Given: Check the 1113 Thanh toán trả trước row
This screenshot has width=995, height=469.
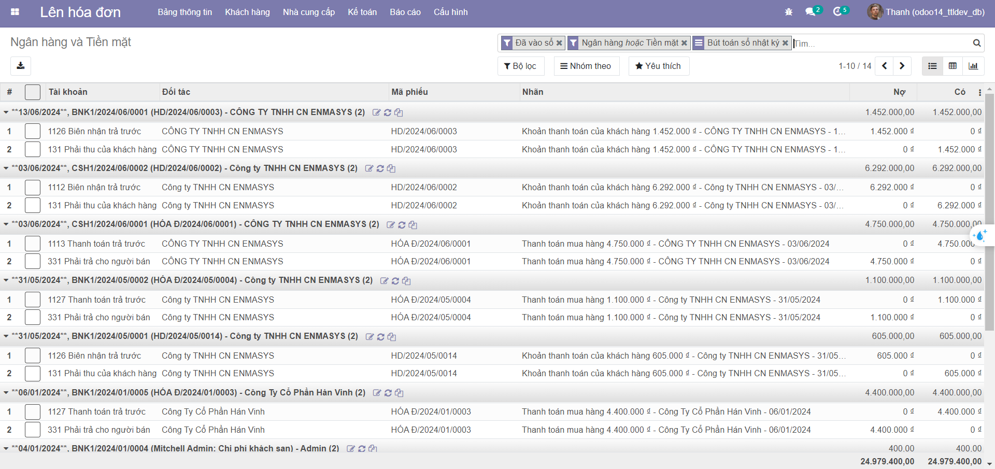Looking at the screenshot, I should click(x=33, y=244).
